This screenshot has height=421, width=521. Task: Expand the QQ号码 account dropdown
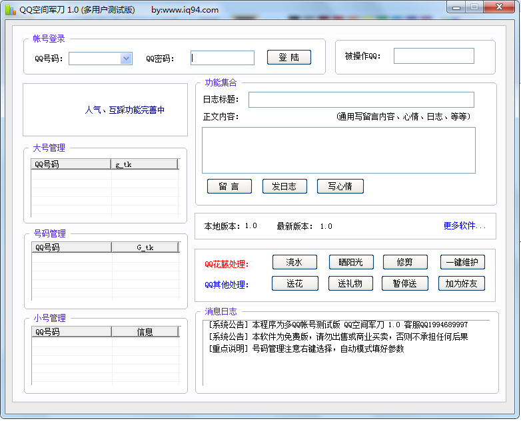[x=126, y=59]
